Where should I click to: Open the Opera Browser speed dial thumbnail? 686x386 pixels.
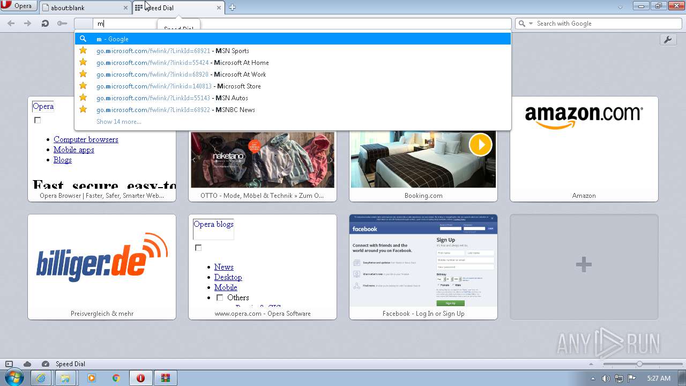(x=102, y=149)
